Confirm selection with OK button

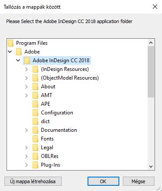click(103, 181)
